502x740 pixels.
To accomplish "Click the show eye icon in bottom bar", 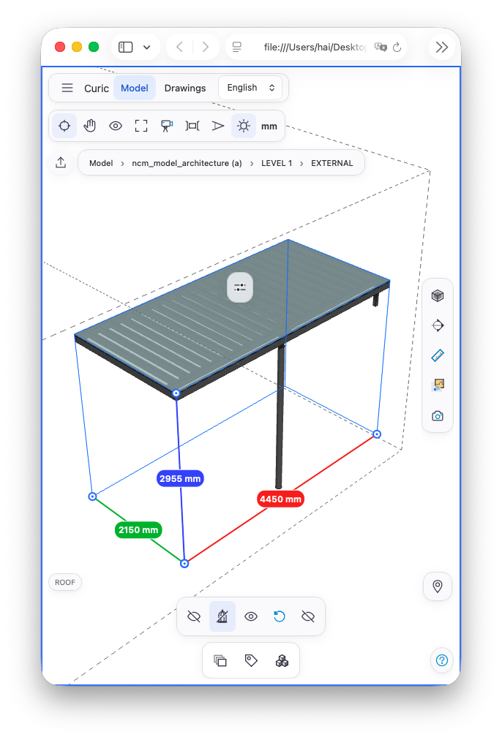I will (251, 616).
